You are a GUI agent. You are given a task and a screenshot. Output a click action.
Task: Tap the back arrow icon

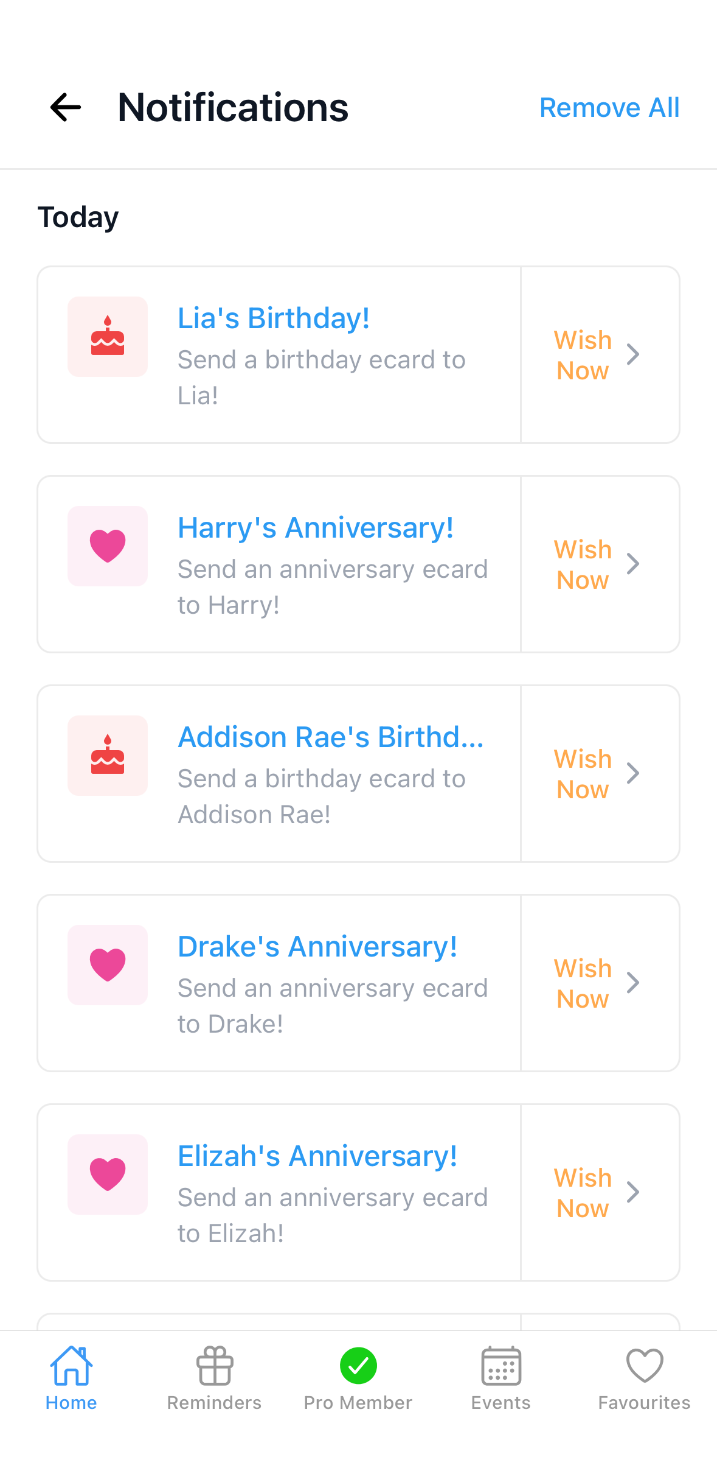(x=66, y=108)
